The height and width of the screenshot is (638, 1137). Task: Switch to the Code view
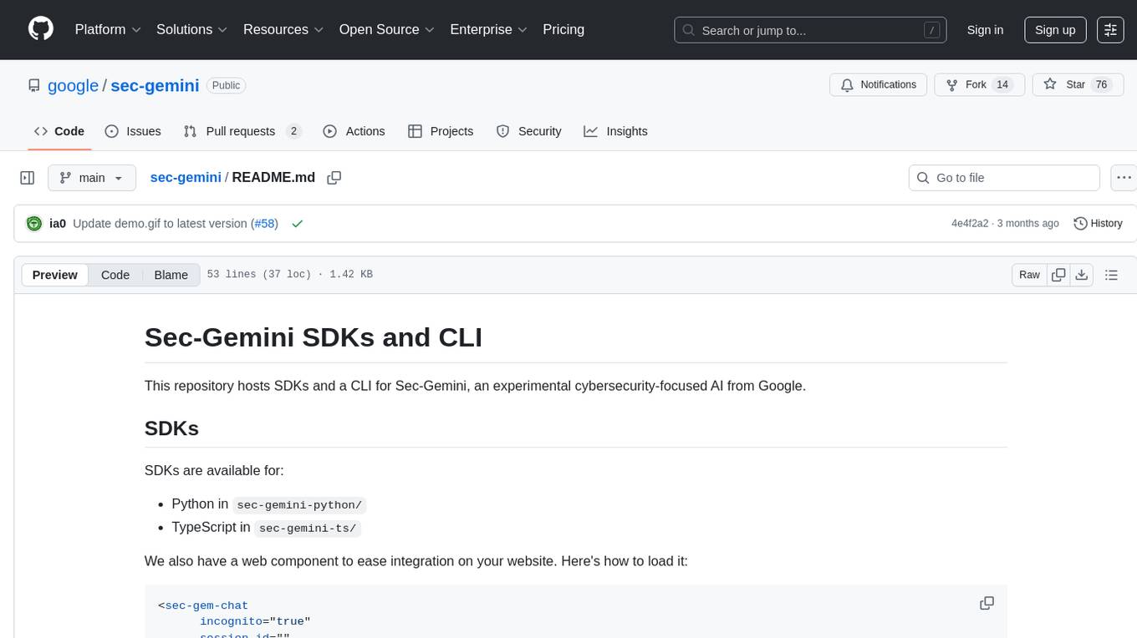(x=115, y=275)
